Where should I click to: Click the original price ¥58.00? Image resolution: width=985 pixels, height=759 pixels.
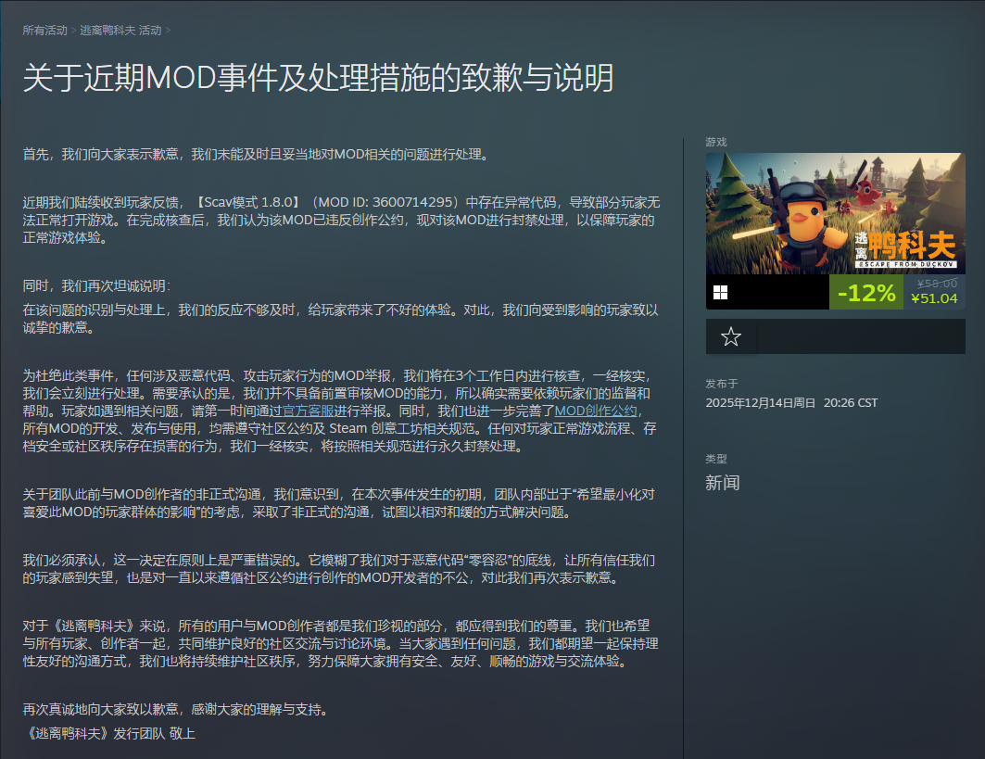pyautogui.click(x=937, y=284)
